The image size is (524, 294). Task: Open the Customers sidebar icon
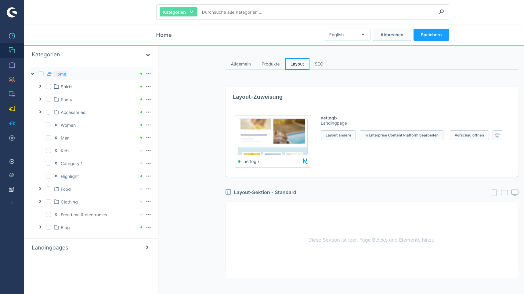(12, 80)
